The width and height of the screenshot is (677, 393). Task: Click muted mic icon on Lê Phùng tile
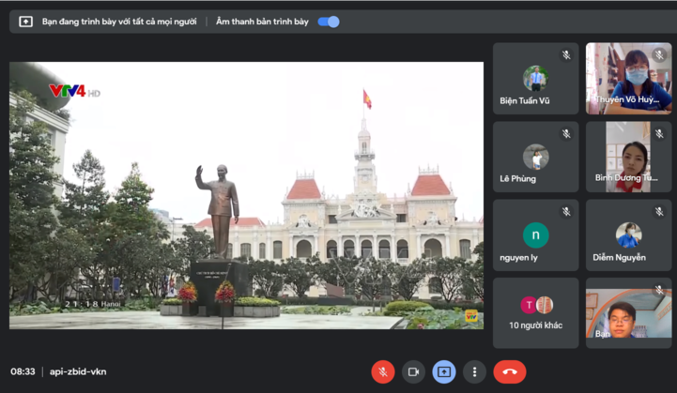pyautogui.click(x=566, y=134)
